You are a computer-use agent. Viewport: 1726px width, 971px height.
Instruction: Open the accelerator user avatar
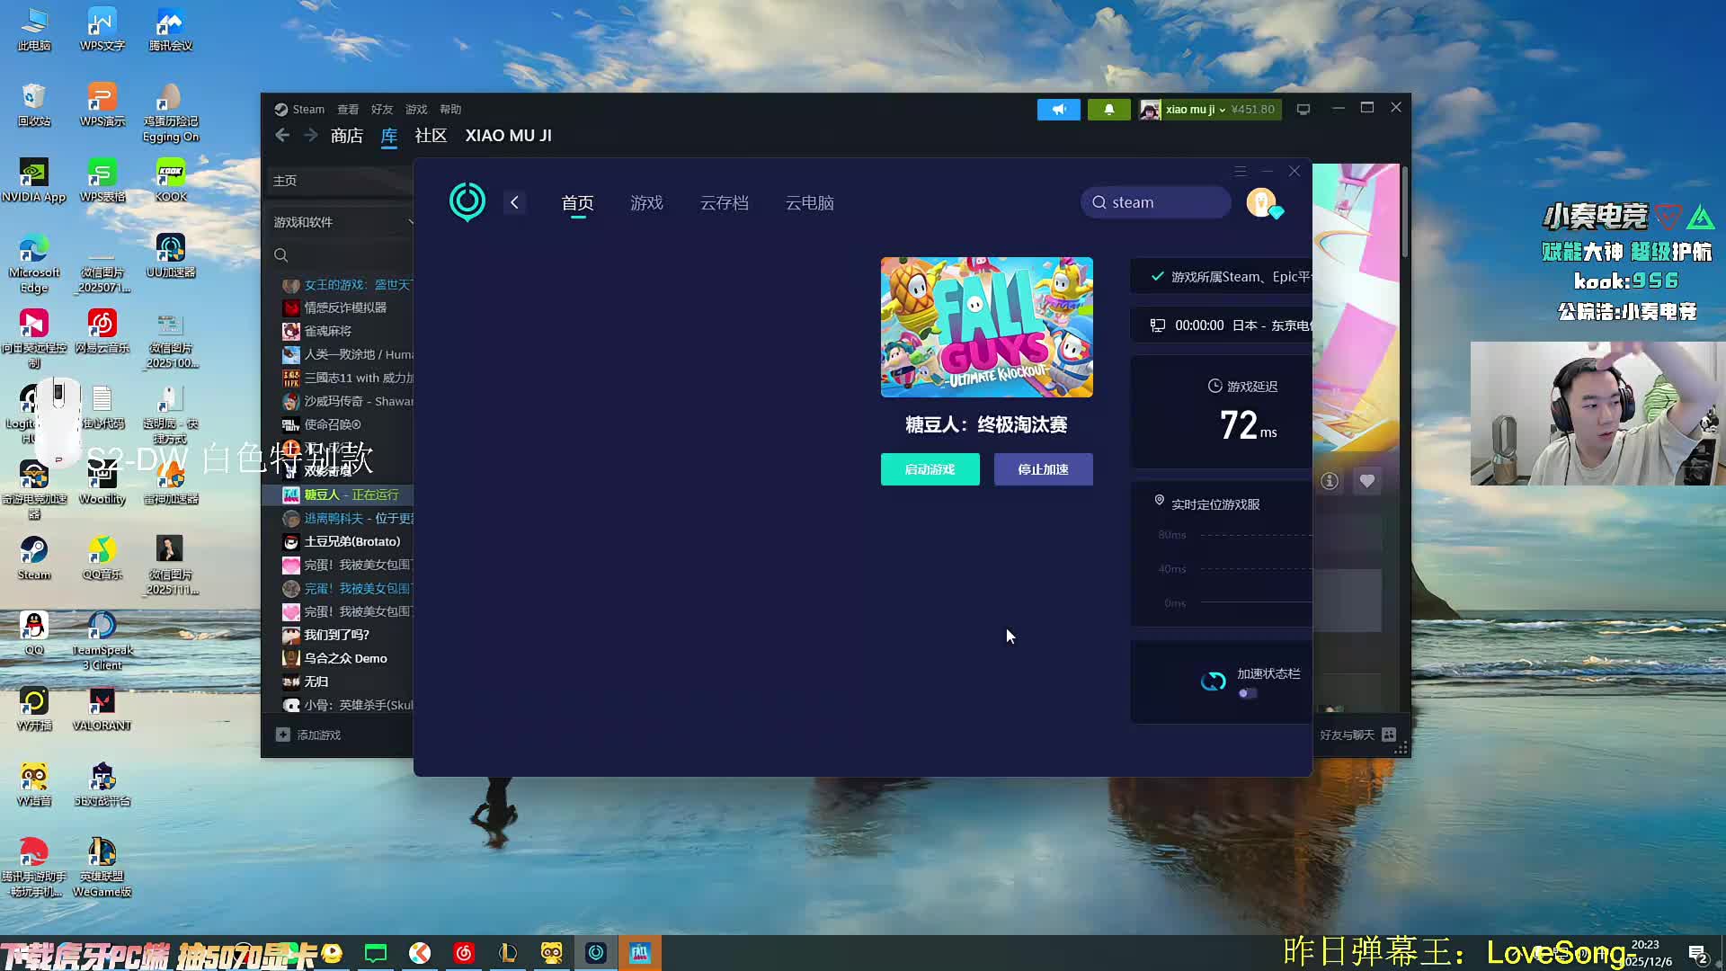(1261, 202)
